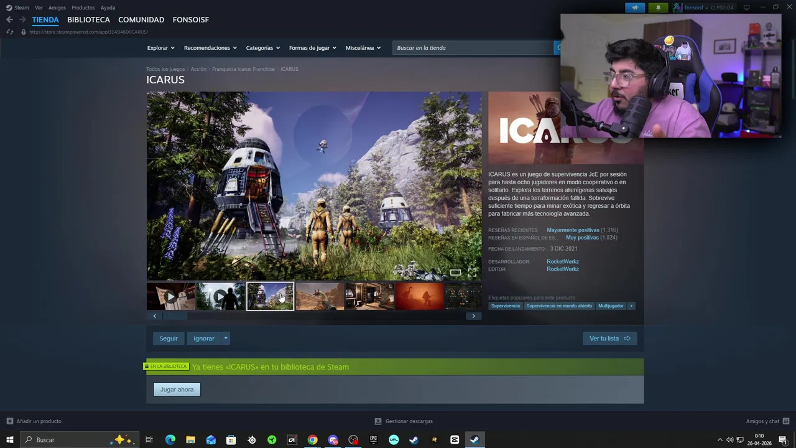Expand the Explorar dropdown
This screenshot has width=796, height=448.
pyautogui.click(x=160, y=48)
